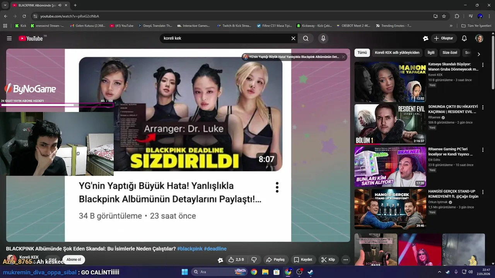Open the Orkun Işıtmak channel name
This screenshot has width=495, height=278.
[x=438, y=202]
